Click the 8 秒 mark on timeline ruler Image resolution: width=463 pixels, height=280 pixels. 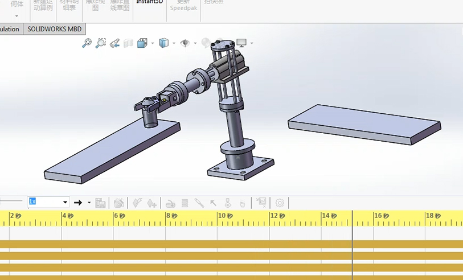171,216
